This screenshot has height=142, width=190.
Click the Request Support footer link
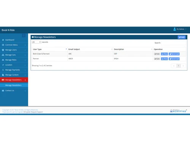click(37, 112)
